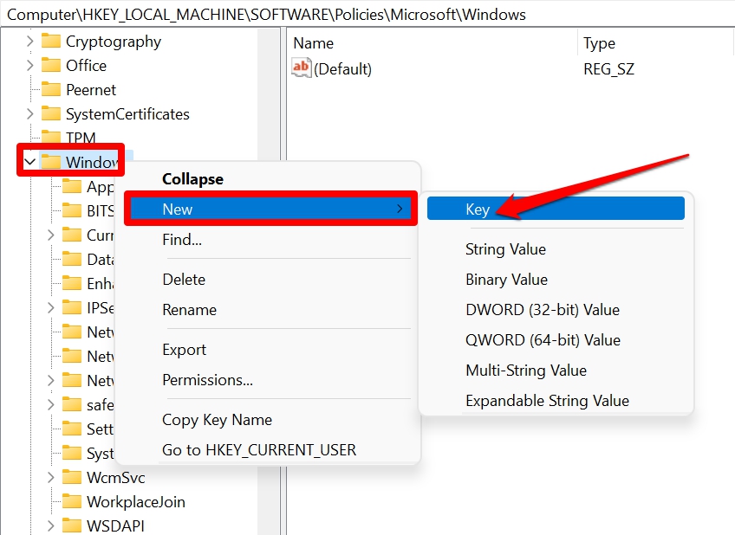Click the SystemCertificates folder icon
735x535 pixels.
pos(51,114)
